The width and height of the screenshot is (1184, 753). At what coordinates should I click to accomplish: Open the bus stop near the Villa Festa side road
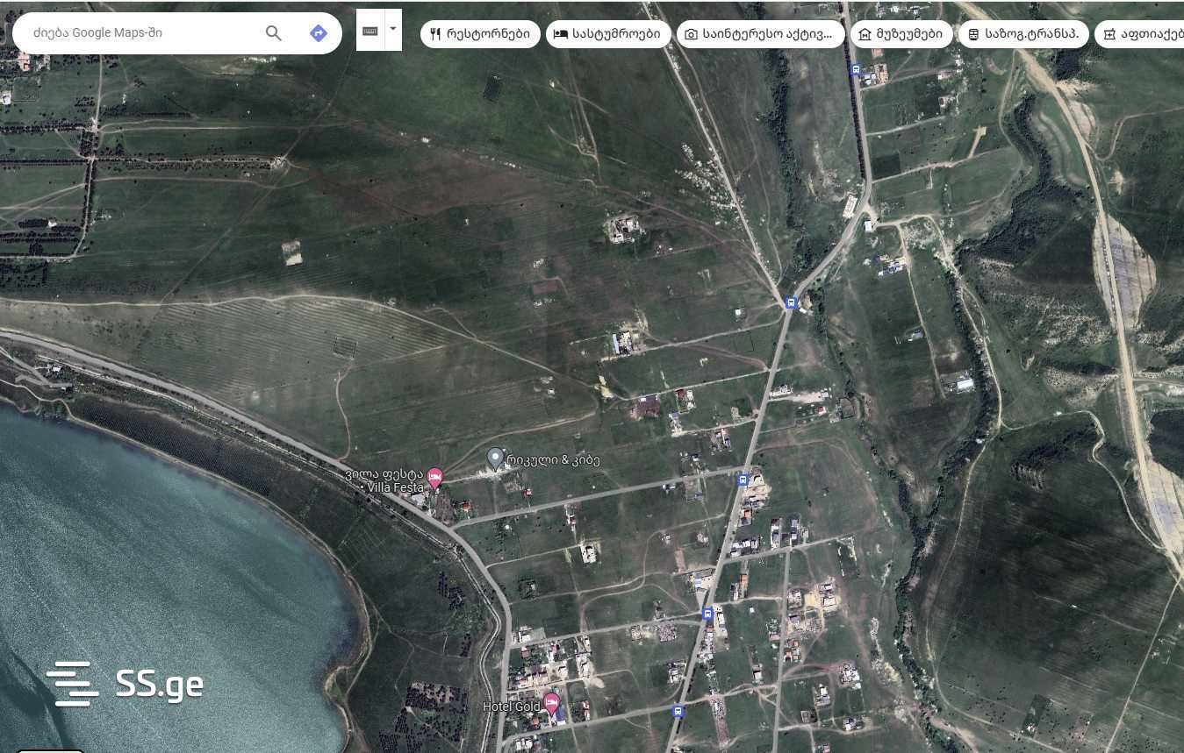[x=743, y=480]
